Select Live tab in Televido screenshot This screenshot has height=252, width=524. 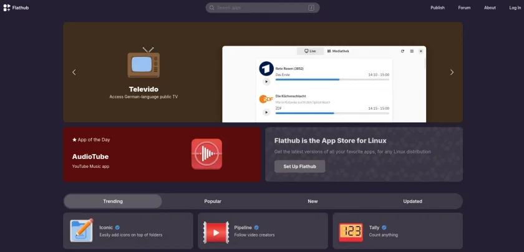(310, 51)
